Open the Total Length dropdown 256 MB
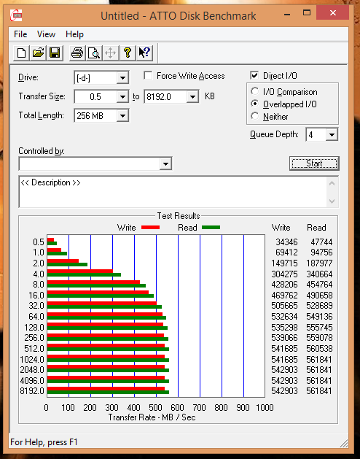 pos(122,115)
